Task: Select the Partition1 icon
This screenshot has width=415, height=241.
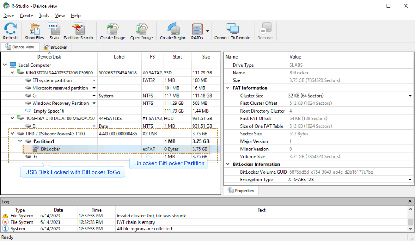Action: (x=28, y=141)
